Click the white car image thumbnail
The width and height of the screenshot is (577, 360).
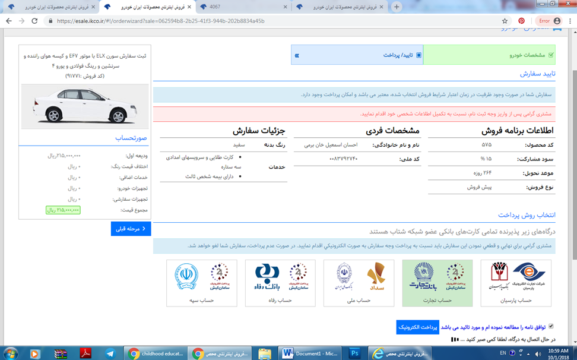83,106
